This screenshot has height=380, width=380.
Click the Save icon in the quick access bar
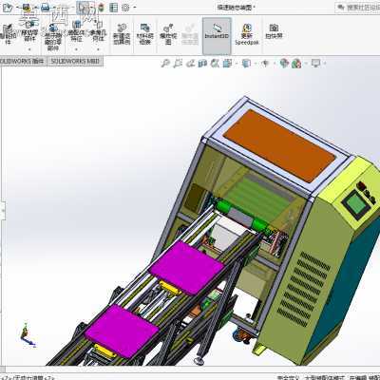point(27,7)
